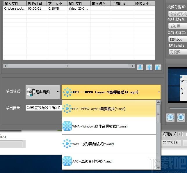This screenshot has height=173, width=187.
Task: Click the format list scroll up arrow
Action: pos(158,102)
